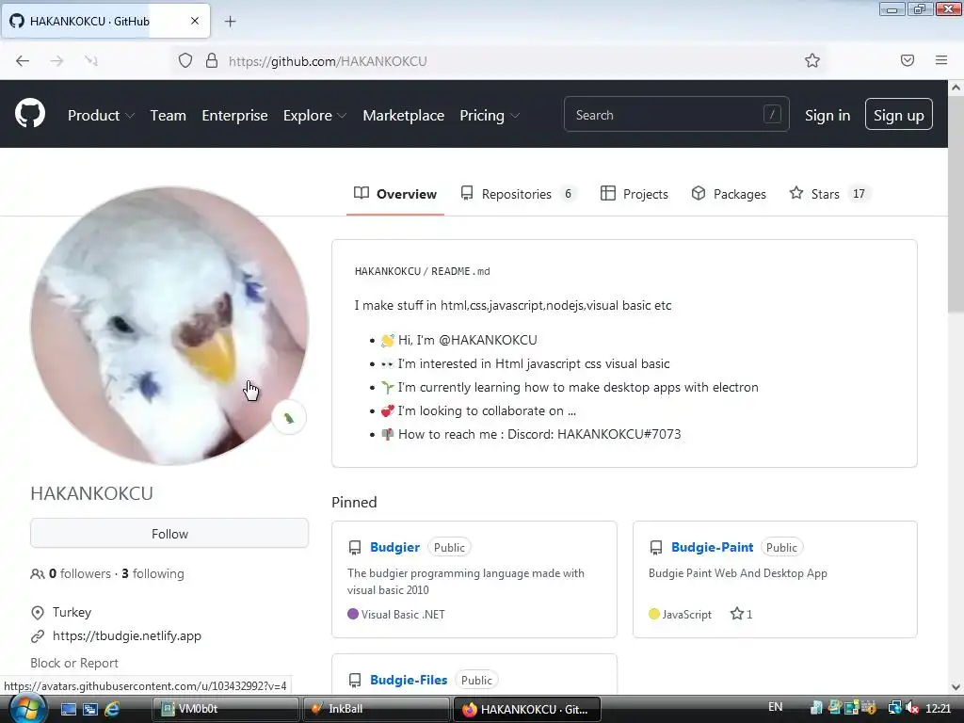Click the network tray icon

pos(894,708)
